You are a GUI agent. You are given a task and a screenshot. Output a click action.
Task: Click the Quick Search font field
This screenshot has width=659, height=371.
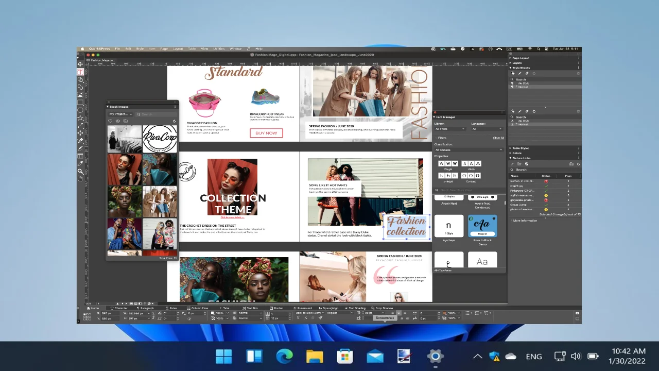click(470, 190)
